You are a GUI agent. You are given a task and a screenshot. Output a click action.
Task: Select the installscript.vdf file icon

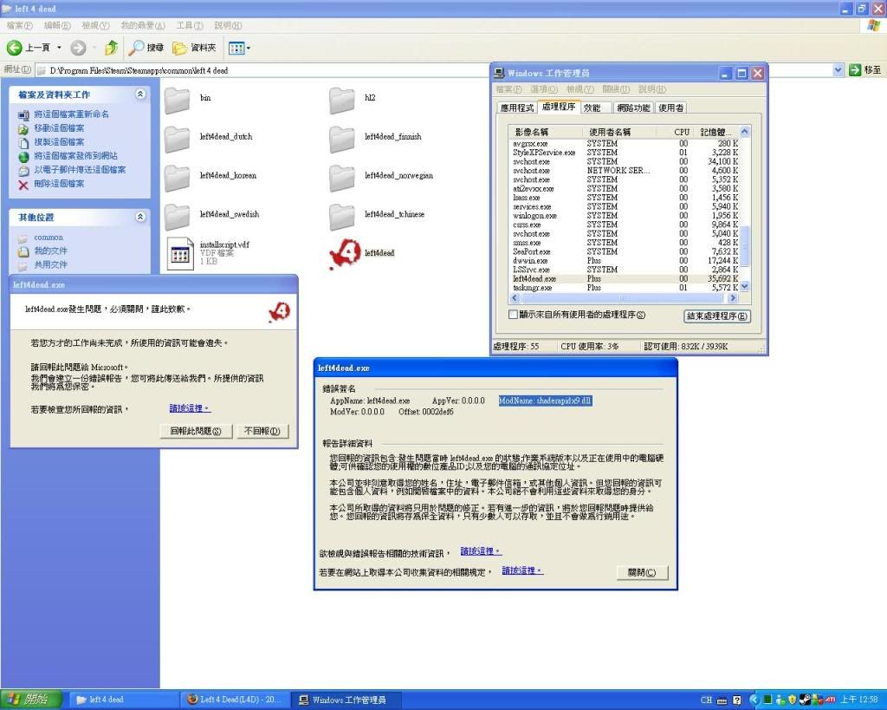(178, 252)
